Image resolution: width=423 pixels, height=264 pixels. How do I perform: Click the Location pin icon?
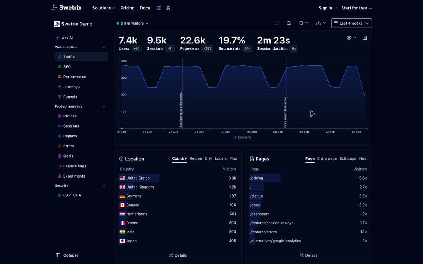coord(121,159)
